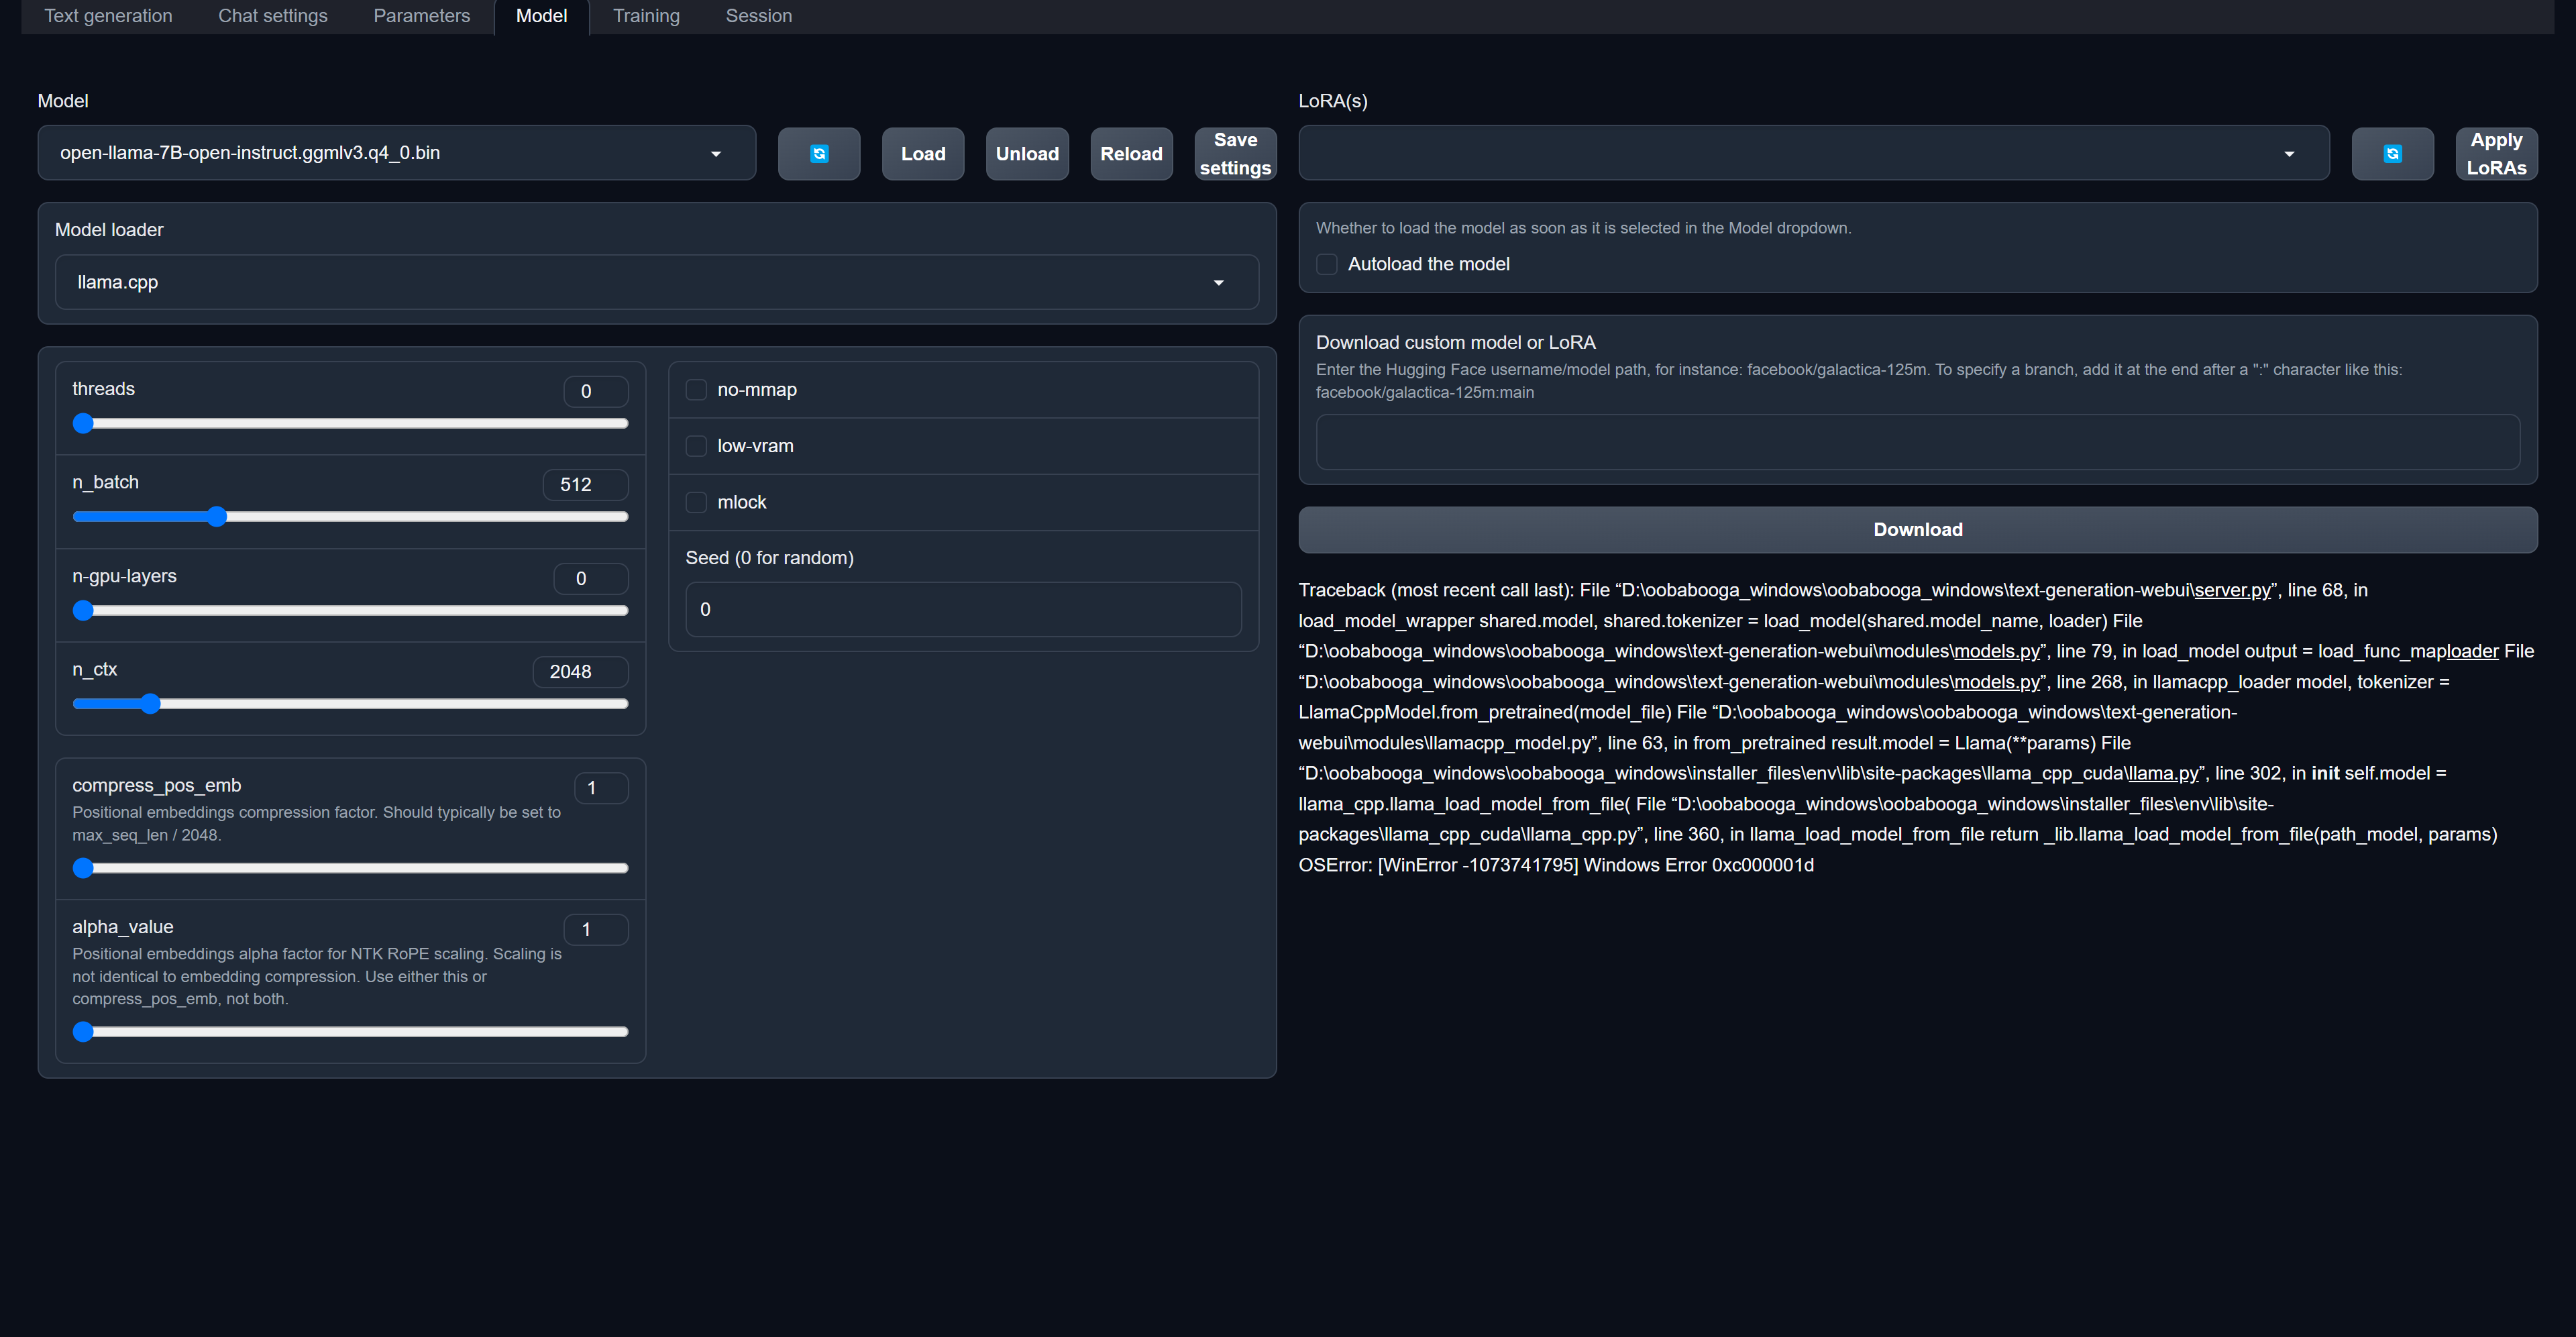Enable the no-mmap checkbox
Viewport: 2576px width, 1337px height.
[x=696, y=390]
